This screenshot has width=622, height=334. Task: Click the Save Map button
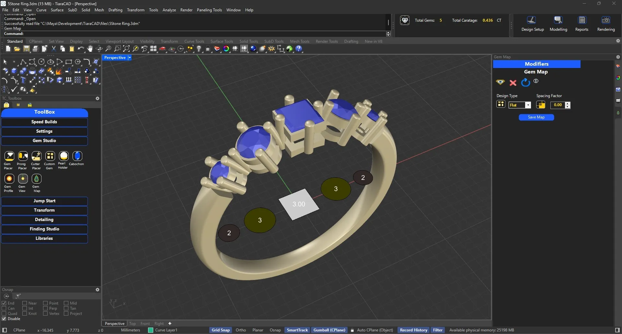[536, 117]
